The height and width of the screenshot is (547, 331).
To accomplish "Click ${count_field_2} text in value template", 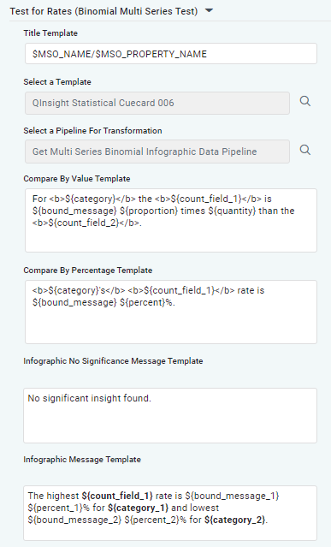I will coord(84,223).
